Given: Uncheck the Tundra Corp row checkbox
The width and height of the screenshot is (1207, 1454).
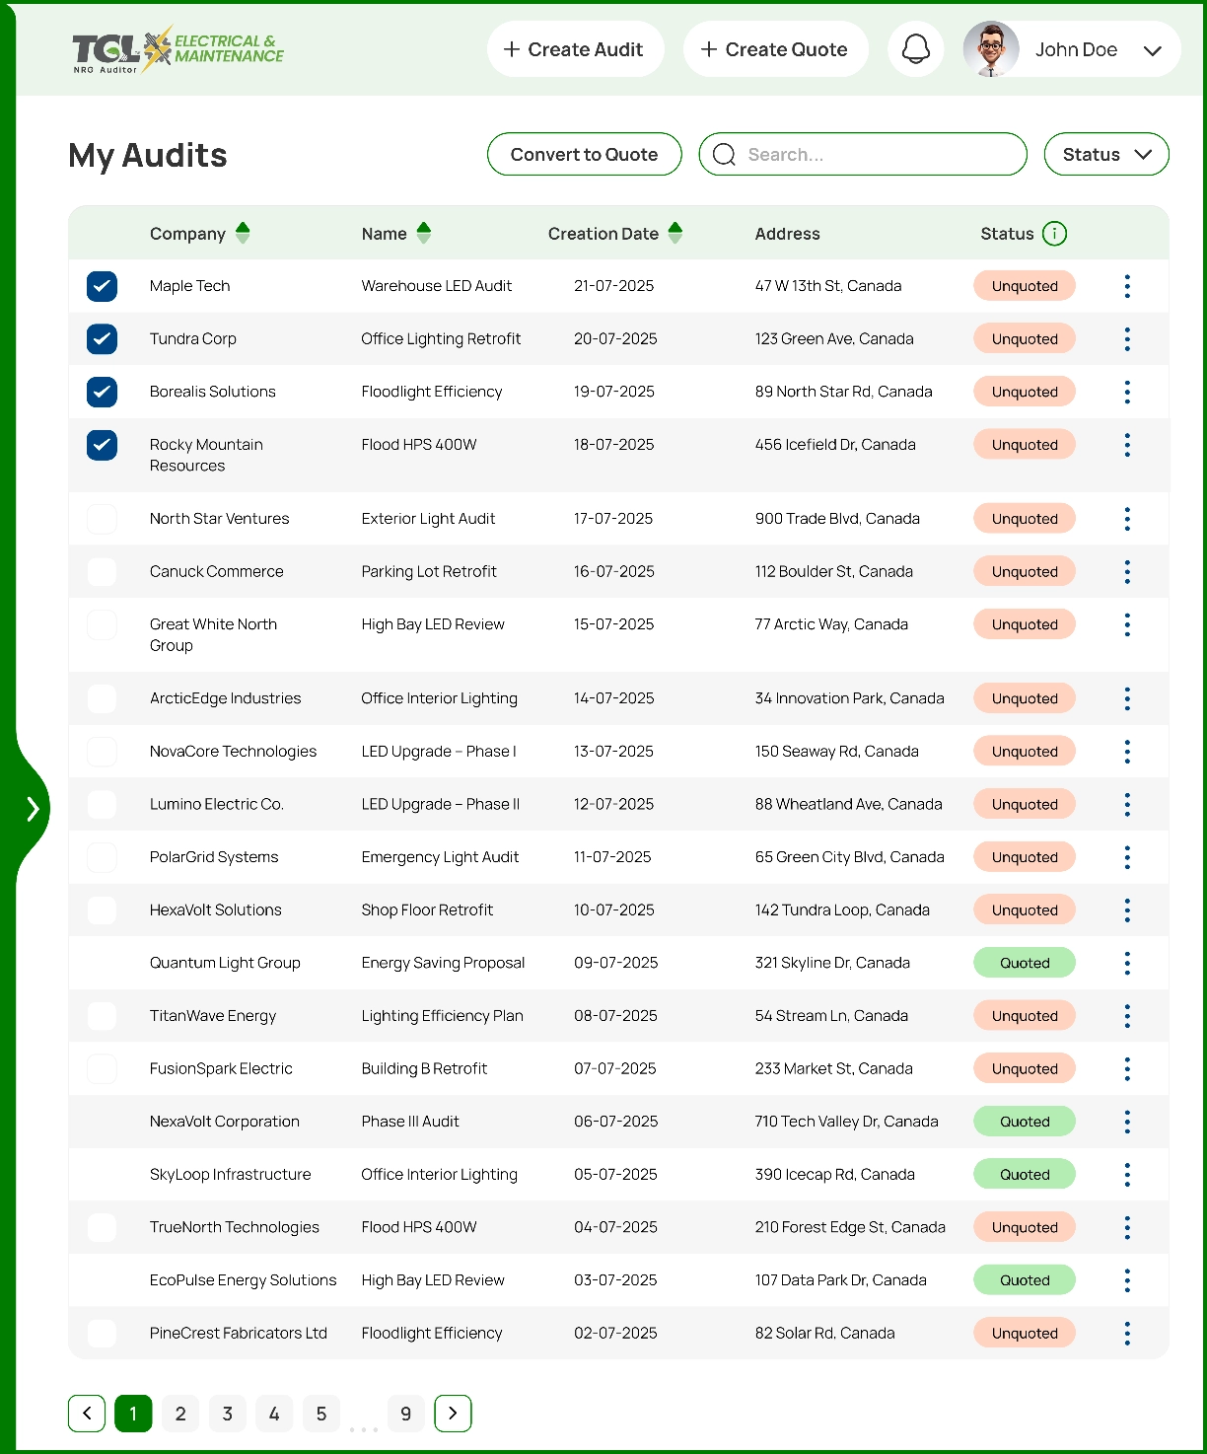Looking at the screenshot, I should [102, 338].
